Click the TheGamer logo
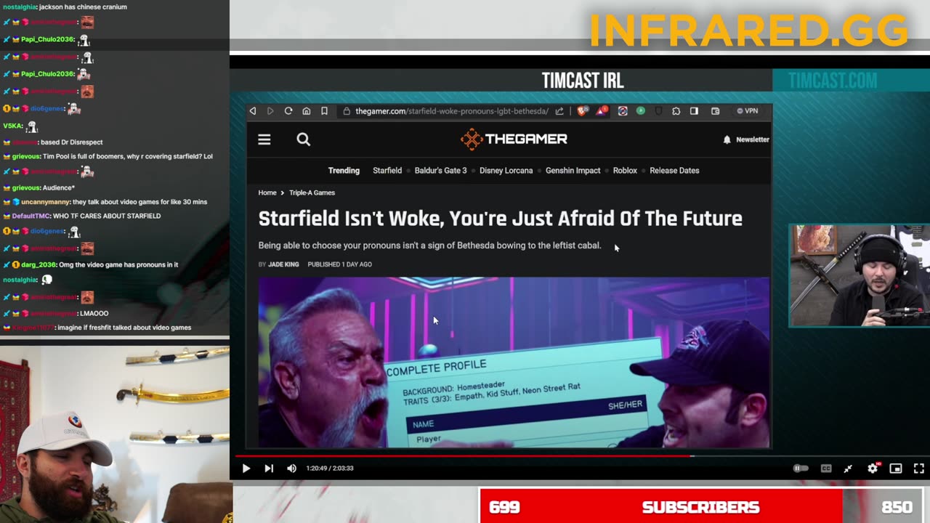 (514, 139)
